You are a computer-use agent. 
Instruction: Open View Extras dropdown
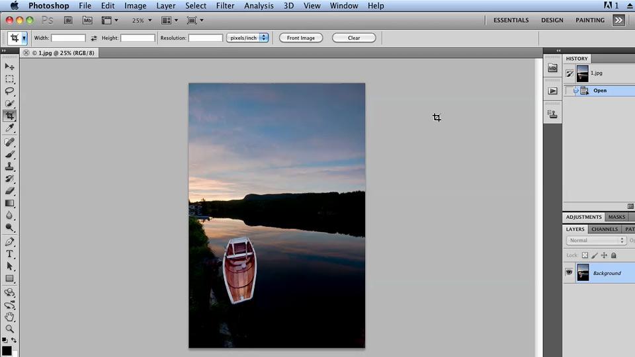[x=110, y=20]
